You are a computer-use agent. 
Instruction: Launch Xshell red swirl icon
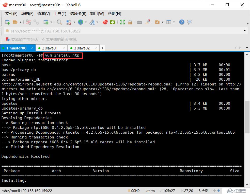105,22
